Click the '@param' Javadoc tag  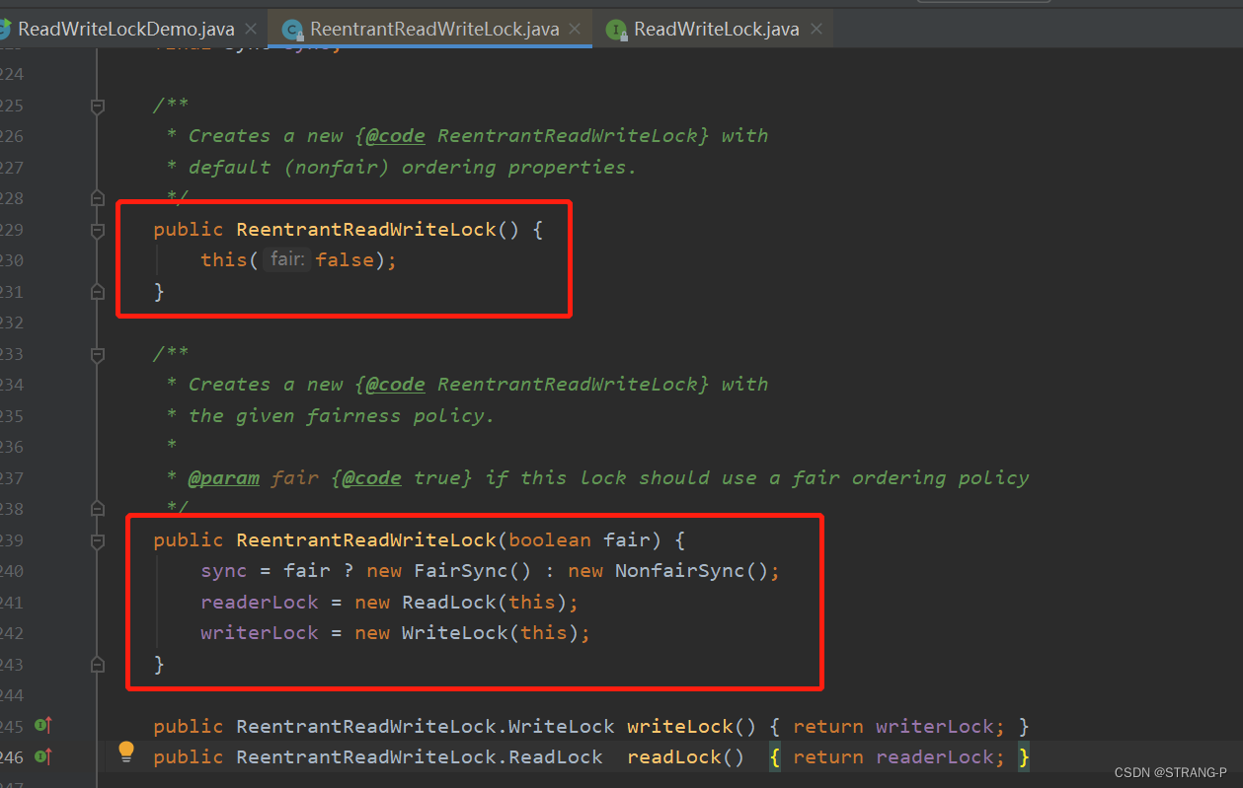click(224, 478)
